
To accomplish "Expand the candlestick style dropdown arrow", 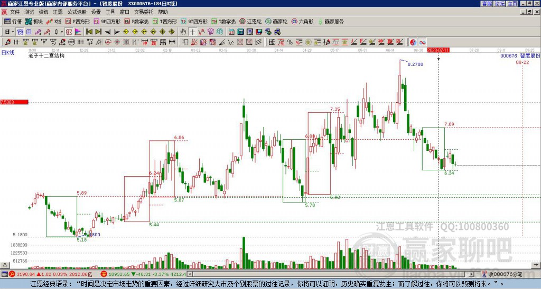I will [62, 32].
